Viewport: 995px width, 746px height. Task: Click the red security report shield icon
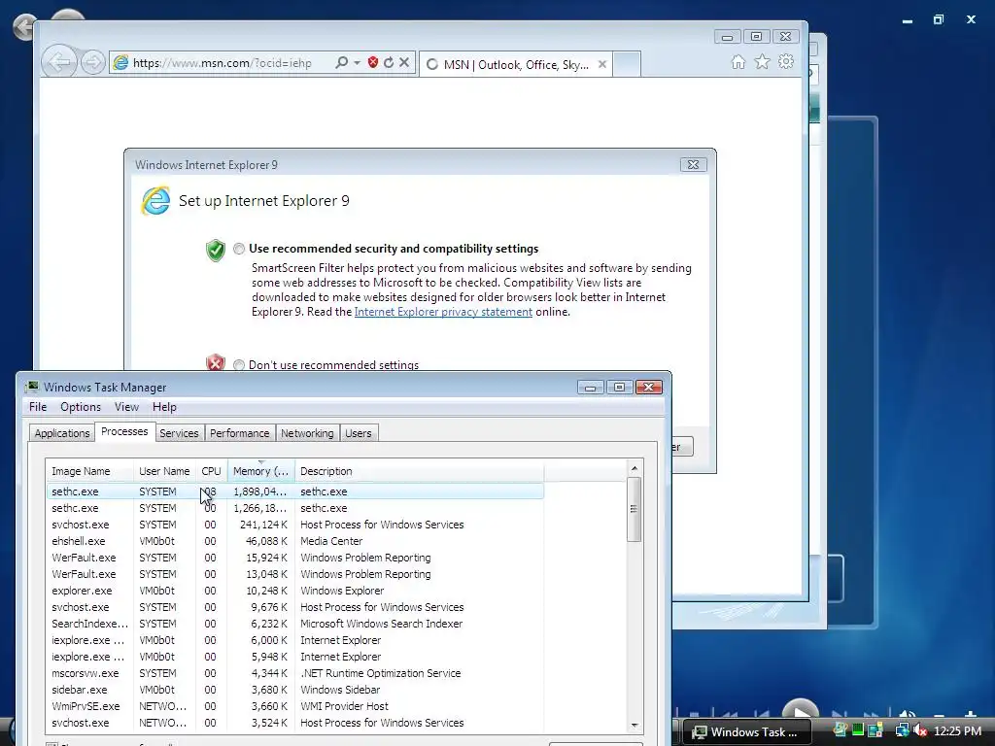point(373,62)
